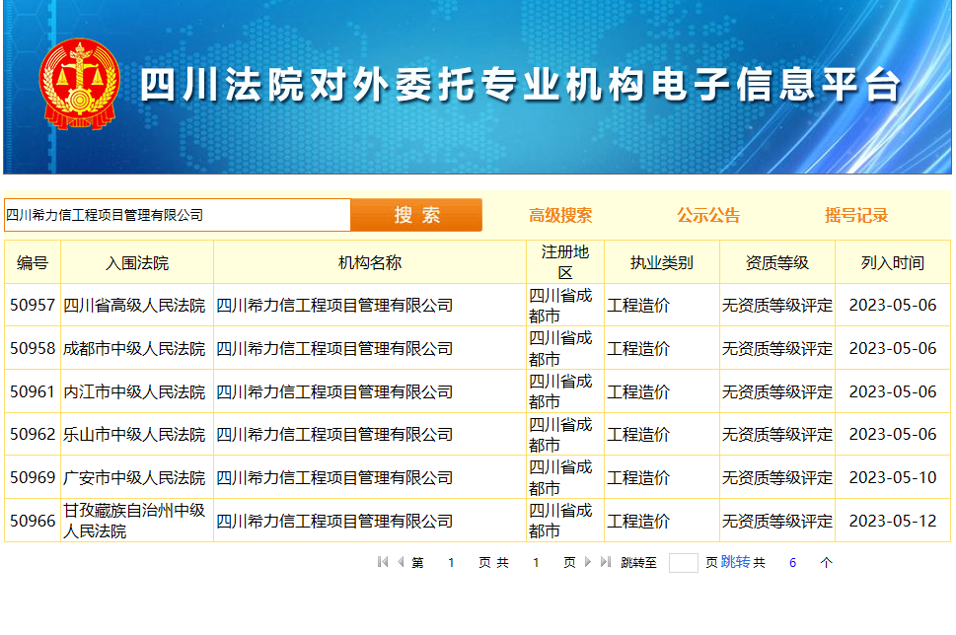Click the 搜索 search button
This screenshot has height=635, width=956.
pos(416,215)
